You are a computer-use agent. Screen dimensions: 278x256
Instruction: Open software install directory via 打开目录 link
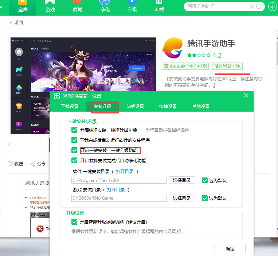click(x=125, y=172)
